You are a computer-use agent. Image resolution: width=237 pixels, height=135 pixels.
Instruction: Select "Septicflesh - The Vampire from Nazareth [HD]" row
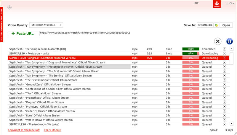click(118, 49)
